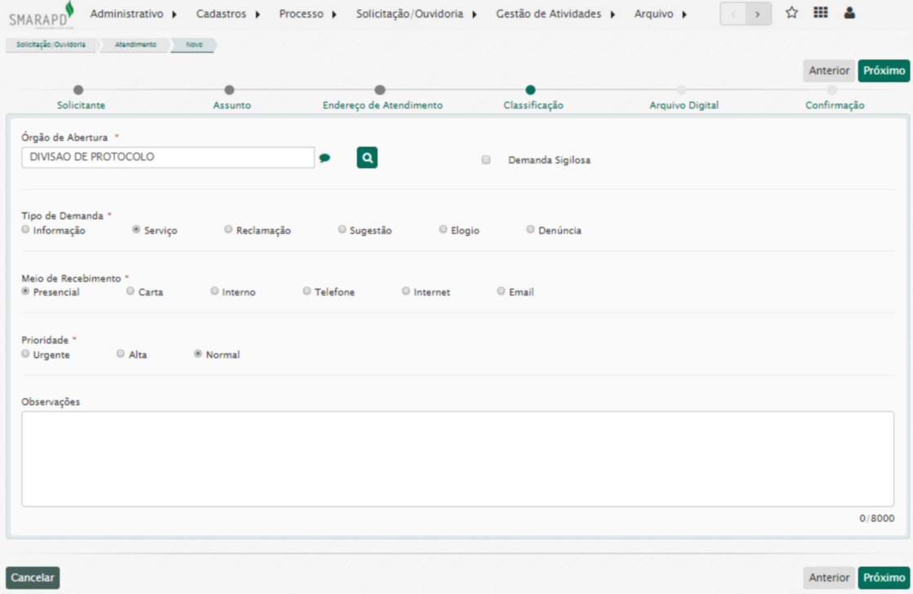Choose Telefone as receiving method
Viewport: 913px width, 594px height.
click(307, 291)
